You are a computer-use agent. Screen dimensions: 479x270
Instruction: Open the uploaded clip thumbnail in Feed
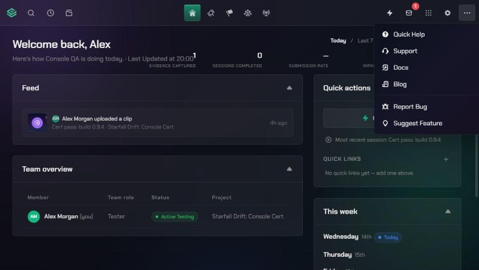(x=37, y=123)
